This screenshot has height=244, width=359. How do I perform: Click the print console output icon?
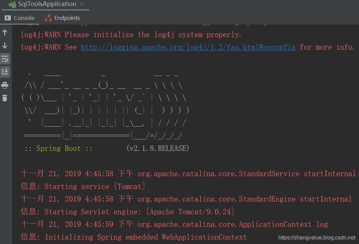(x=5, y=85)
